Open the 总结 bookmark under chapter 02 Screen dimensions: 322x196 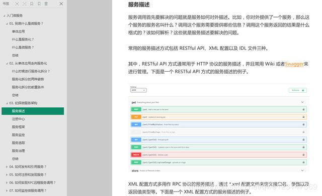[x=15, y=95]
